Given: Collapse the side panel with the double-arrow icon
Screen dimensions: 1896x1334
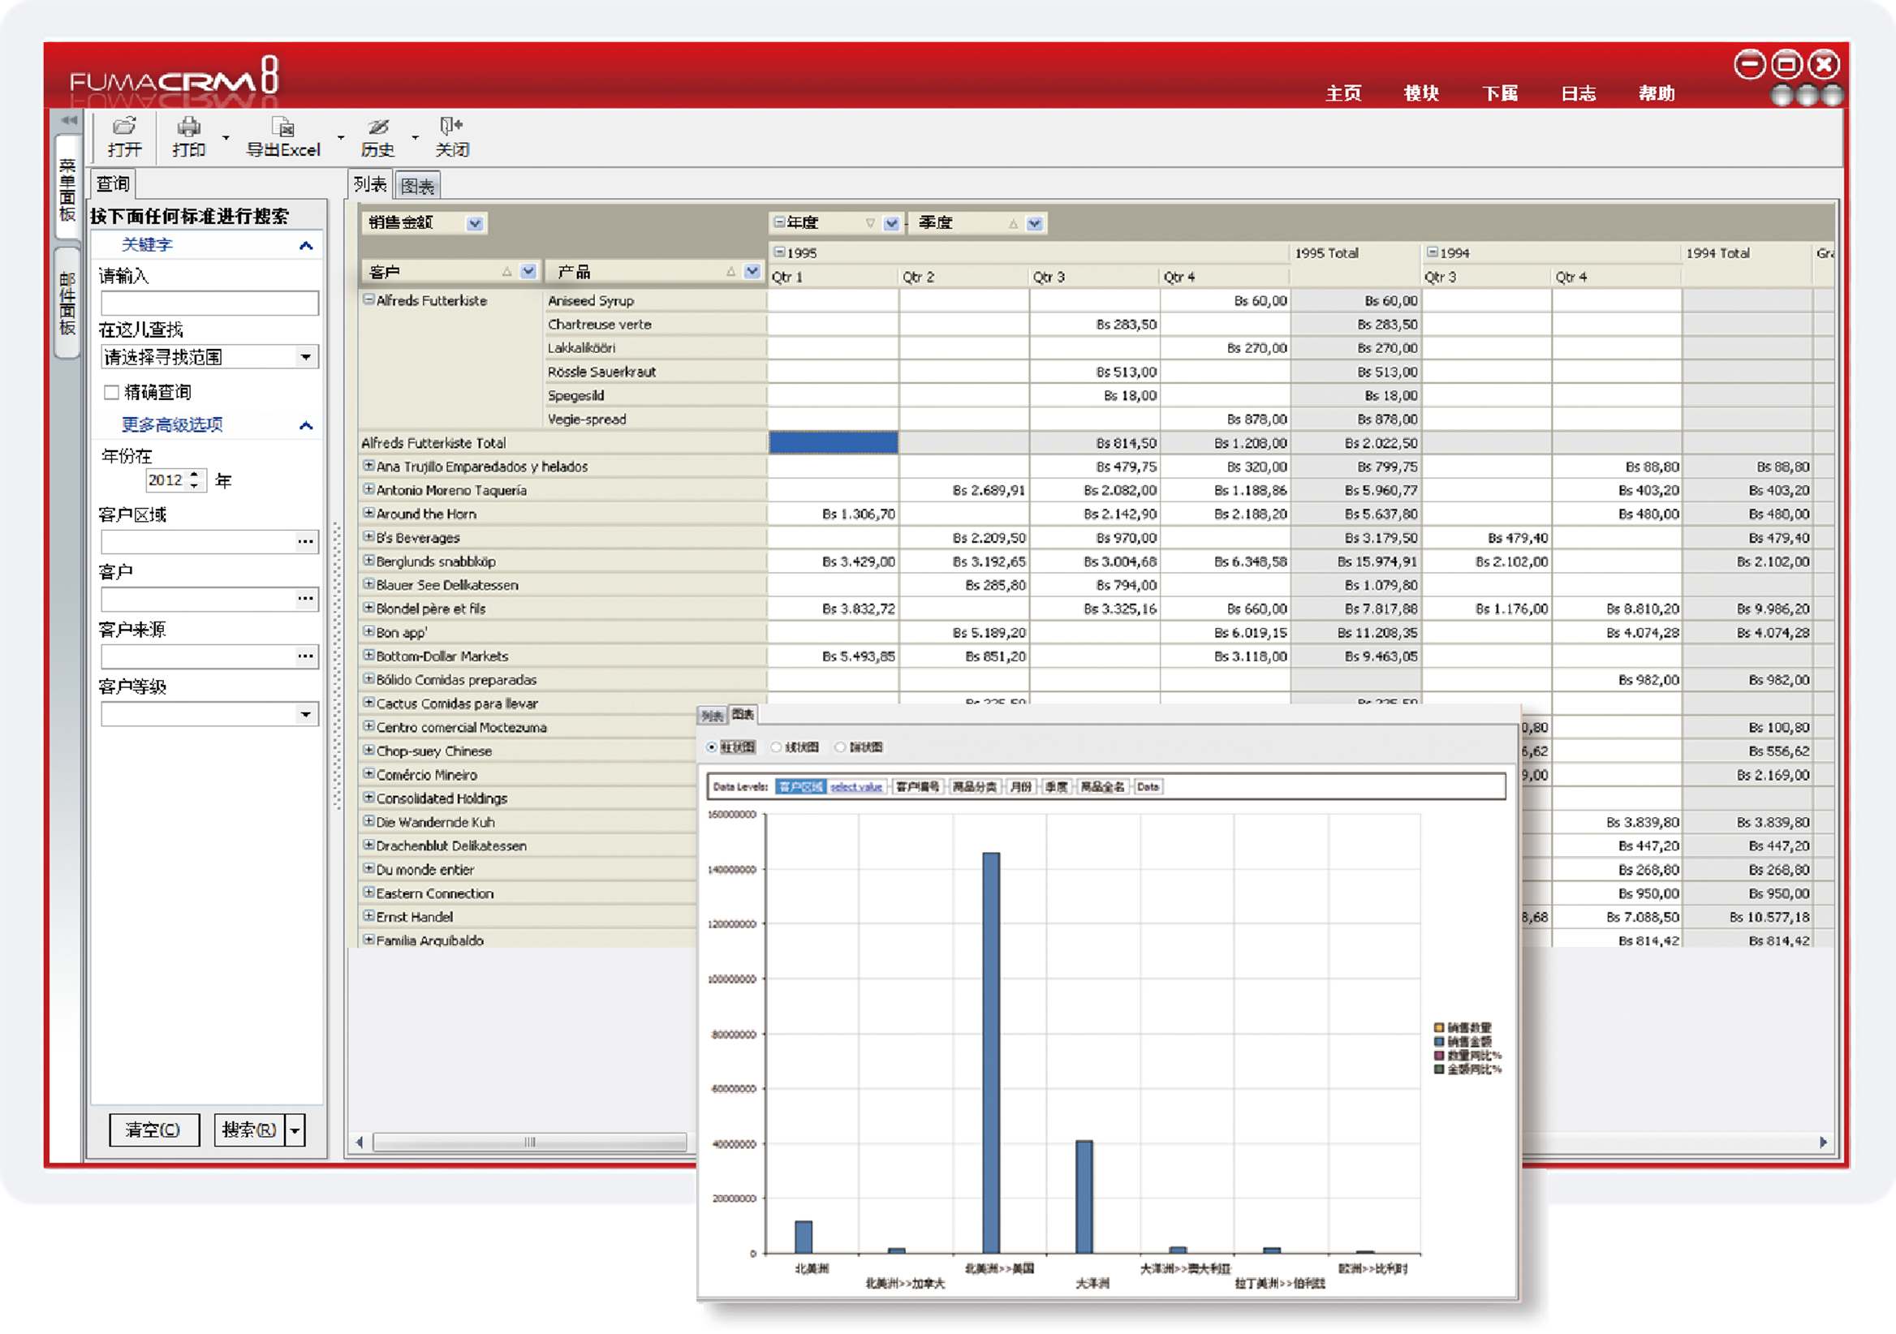Looking at the screenshot, I should [68, 121].
